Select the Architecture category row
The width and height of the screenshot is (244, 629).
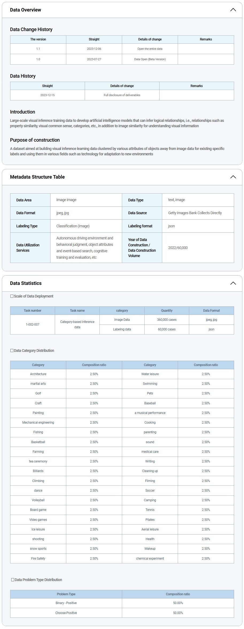point(38,374)
